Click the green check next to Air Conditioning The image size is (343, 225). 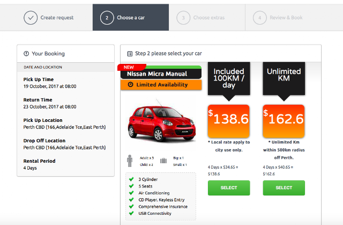[131, 193]
